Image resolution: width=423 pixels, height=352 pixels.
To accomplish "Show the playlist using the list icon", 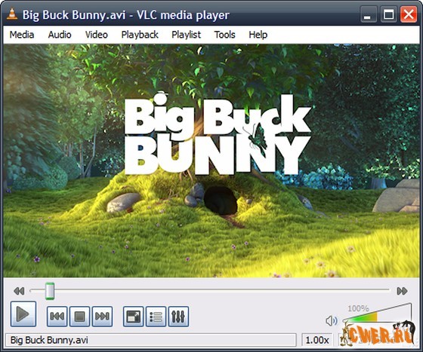I will coord(156,317).
